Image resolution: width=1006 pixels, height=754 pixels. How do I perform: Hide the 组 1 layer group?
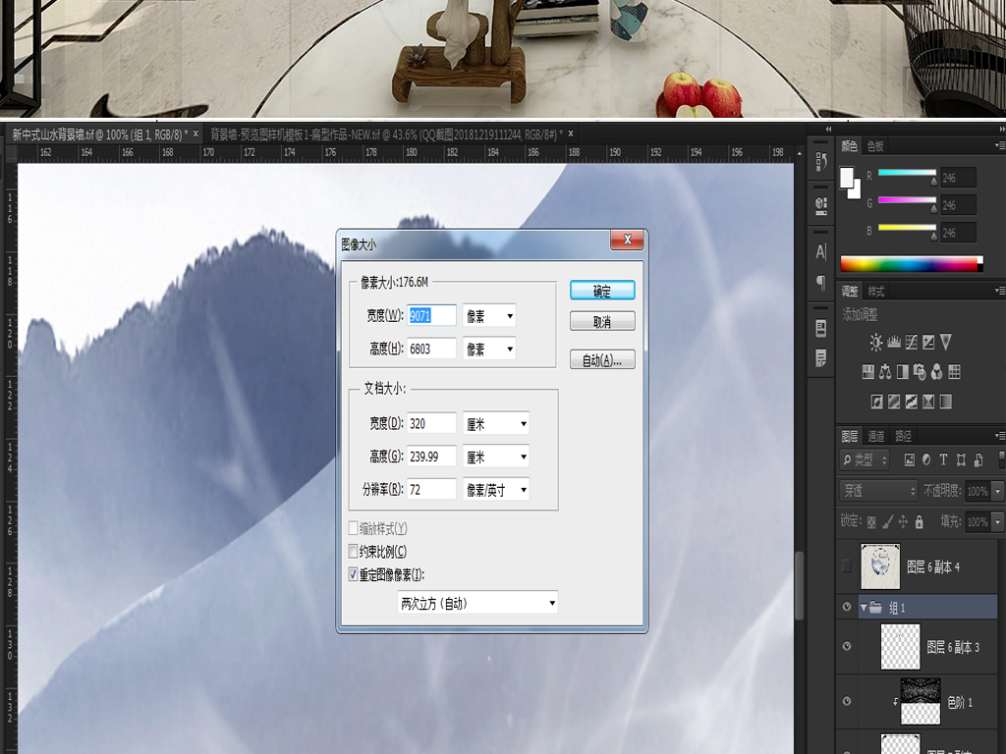pos(847,608)
